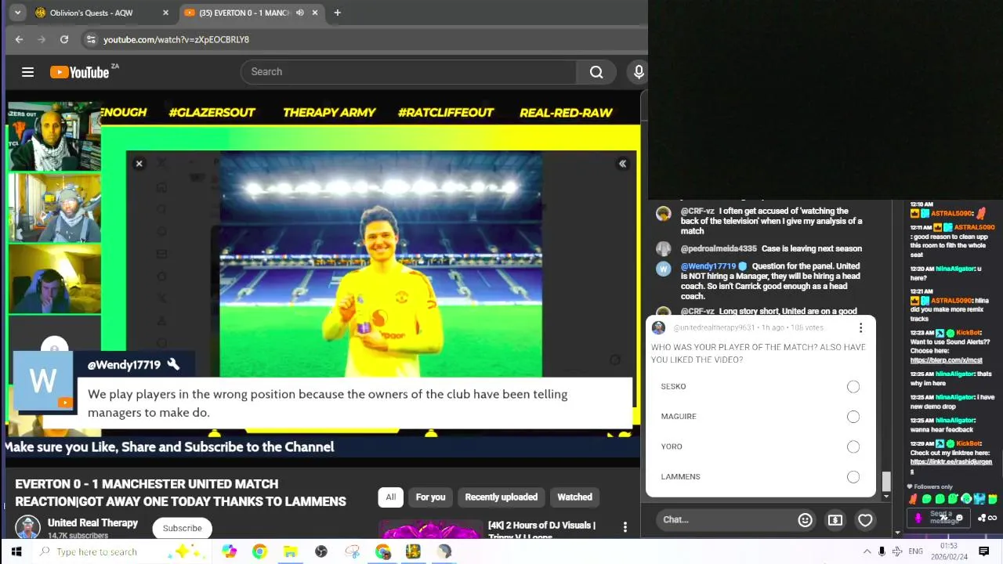Open the United Real Therapy channel name

pyautogui.click(x=92, y=522)
